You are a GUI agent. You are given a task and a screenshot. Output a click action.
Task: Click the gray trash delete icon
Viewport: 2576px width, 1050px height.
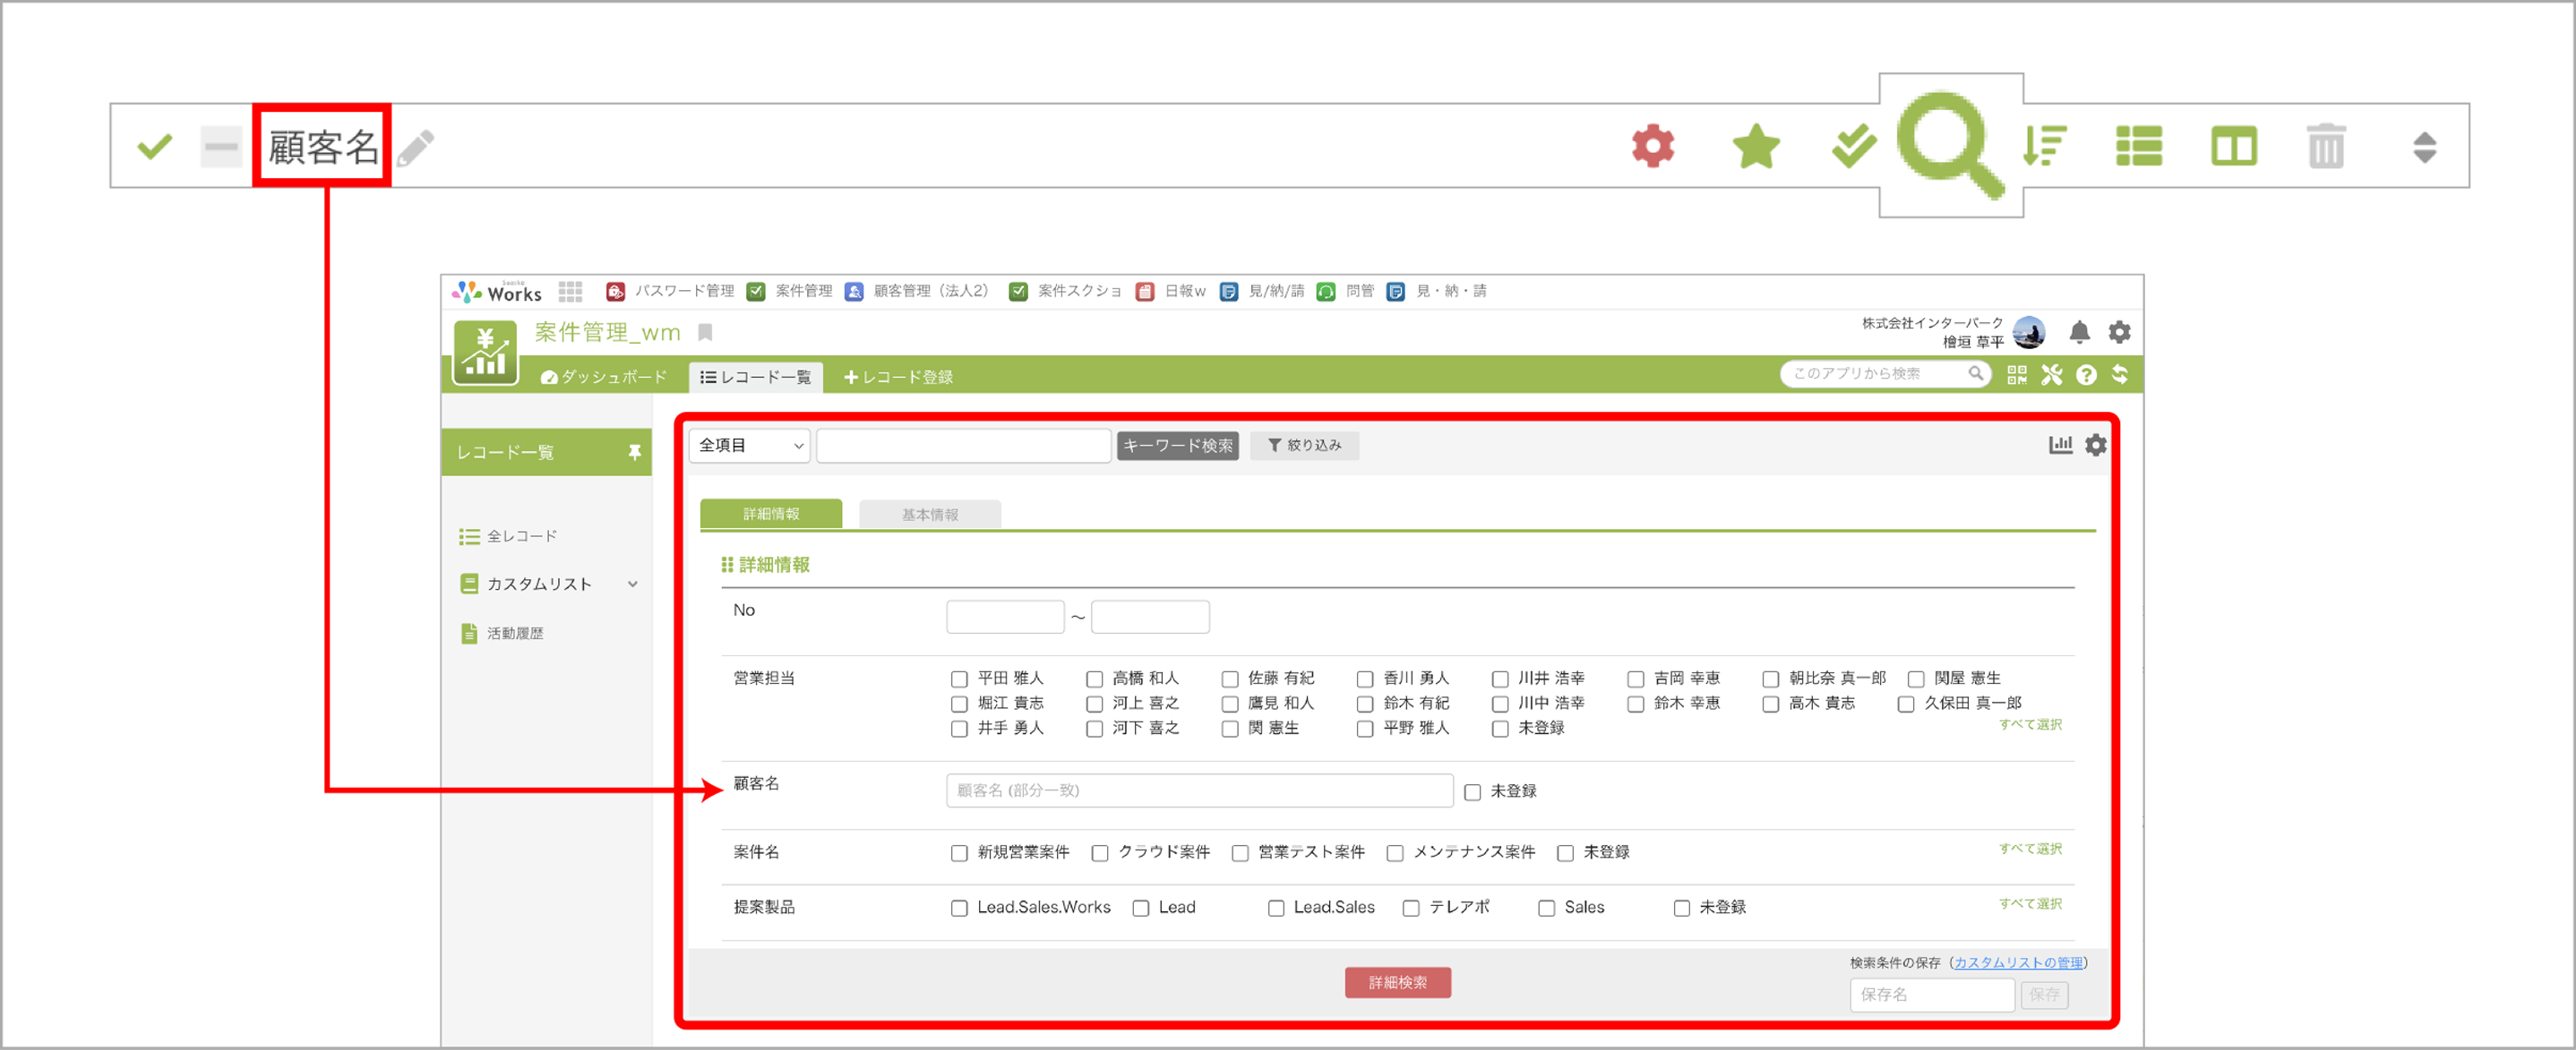2326,147
